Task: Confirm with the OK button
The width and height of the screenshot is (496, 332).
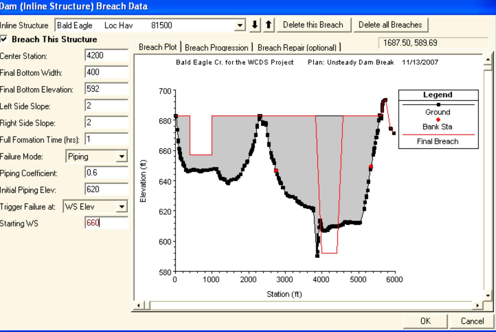Action: (425, 321)
